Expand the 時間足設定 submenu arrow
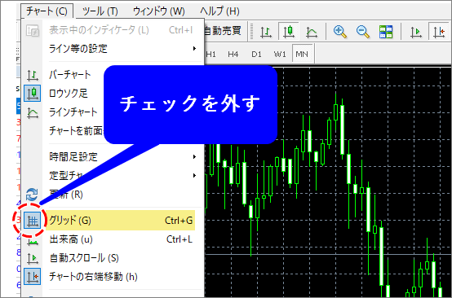 click(194, 157)
